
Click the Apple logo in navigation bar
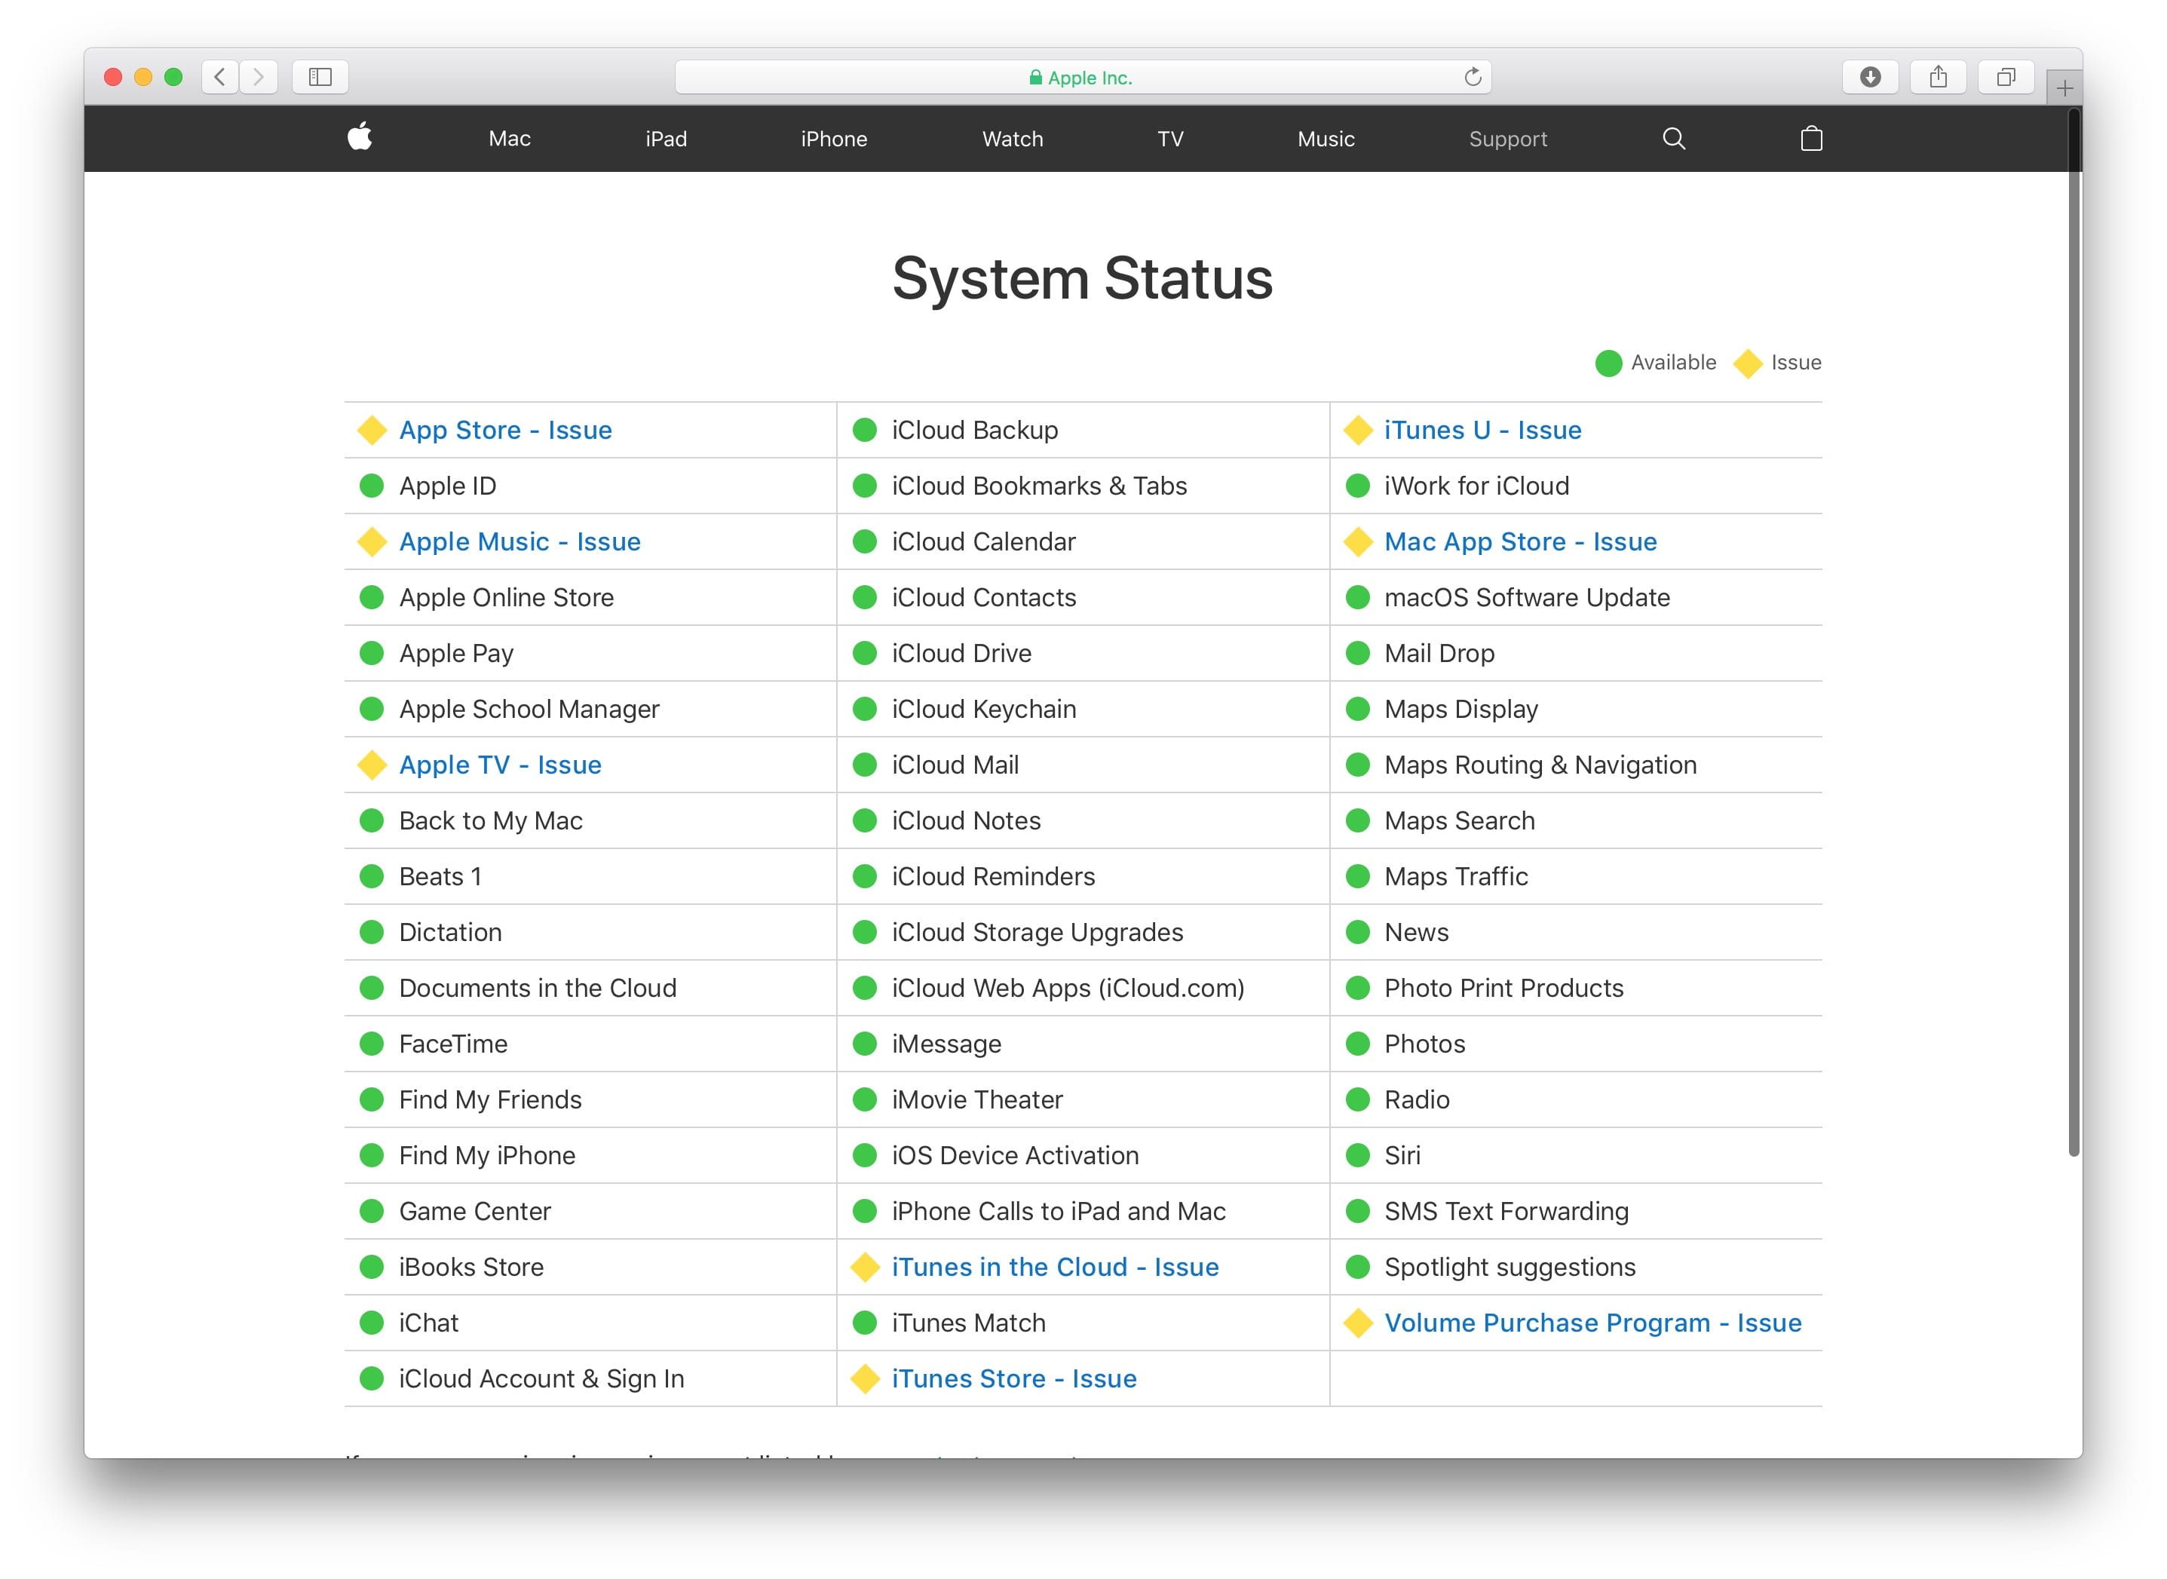coord(359,138)
